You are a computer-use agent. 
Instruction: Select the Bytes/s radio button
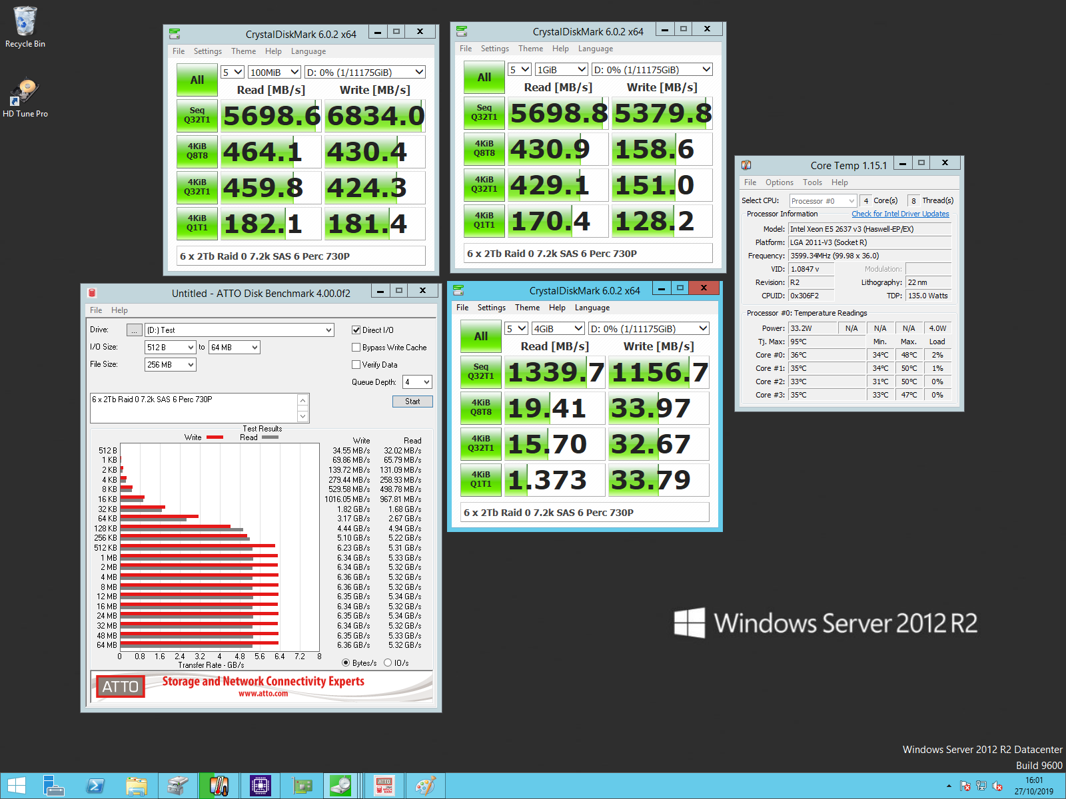click(x=346, y=663)
